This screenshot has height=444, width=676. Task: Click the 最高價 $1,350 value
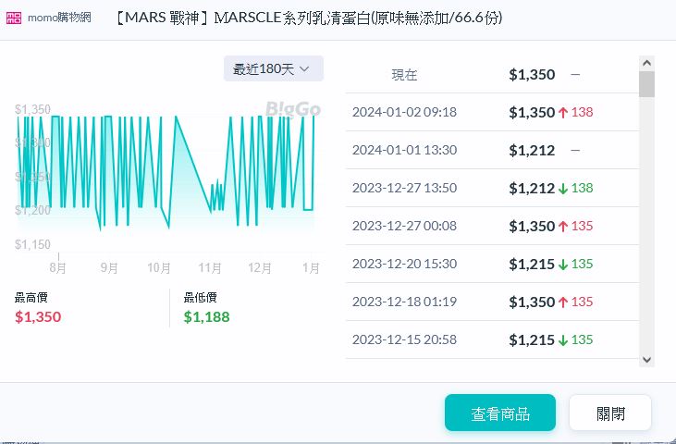point(38,317)
